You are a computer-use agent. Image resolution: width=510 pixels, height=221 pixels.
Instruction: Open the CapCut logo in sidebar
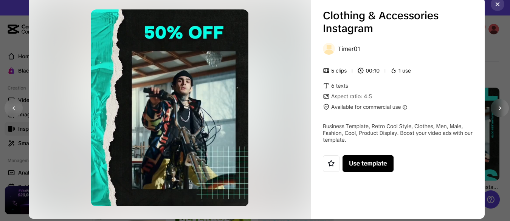click(x=13, y=29)
